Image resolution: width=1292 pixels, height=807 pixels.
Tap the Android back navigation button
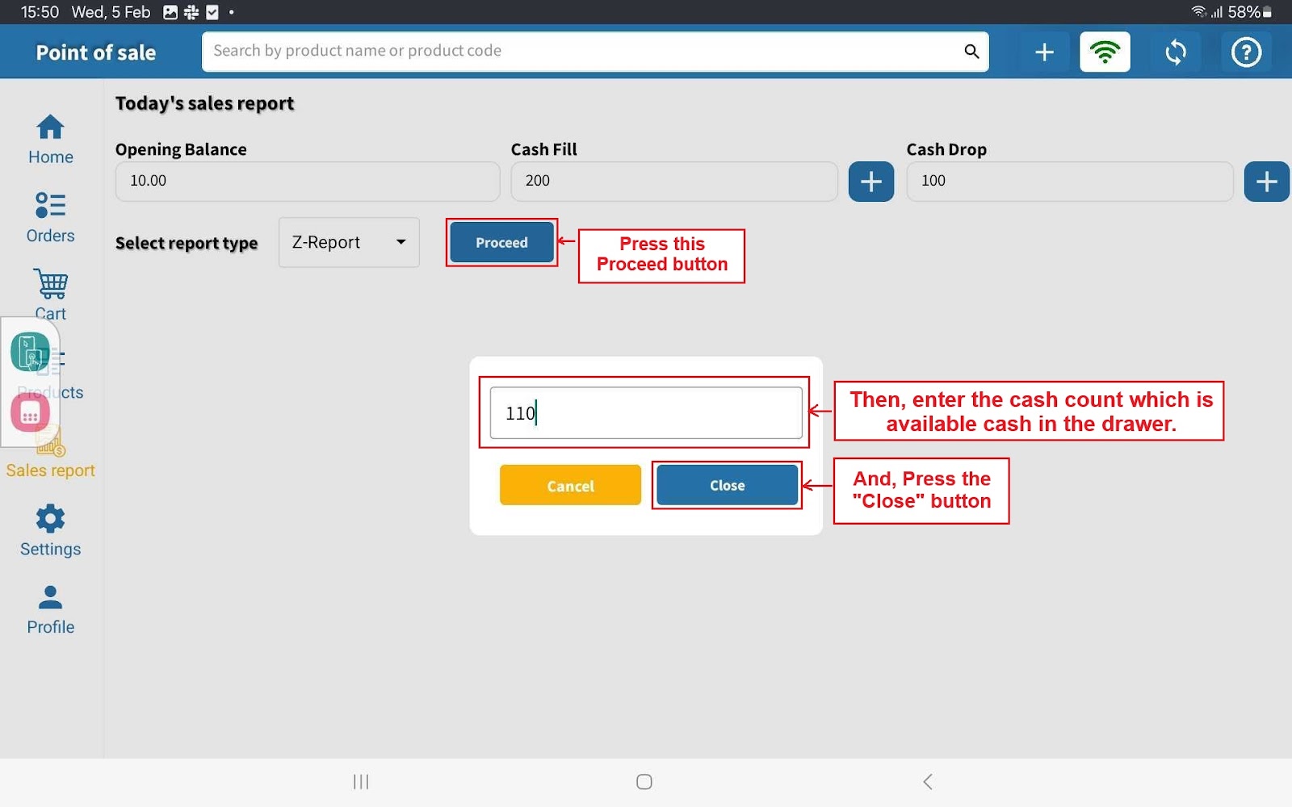coord(928,781)
